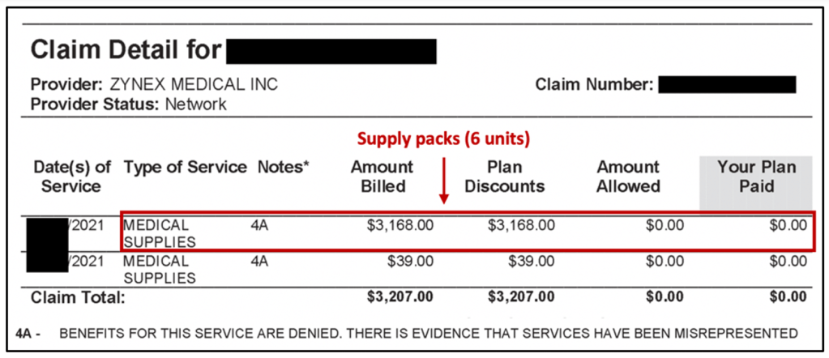The width and height of the screenshot is (829, 358).
Task: Click the shaded "Your Plan Paid" header
Action: coord(756,177)
